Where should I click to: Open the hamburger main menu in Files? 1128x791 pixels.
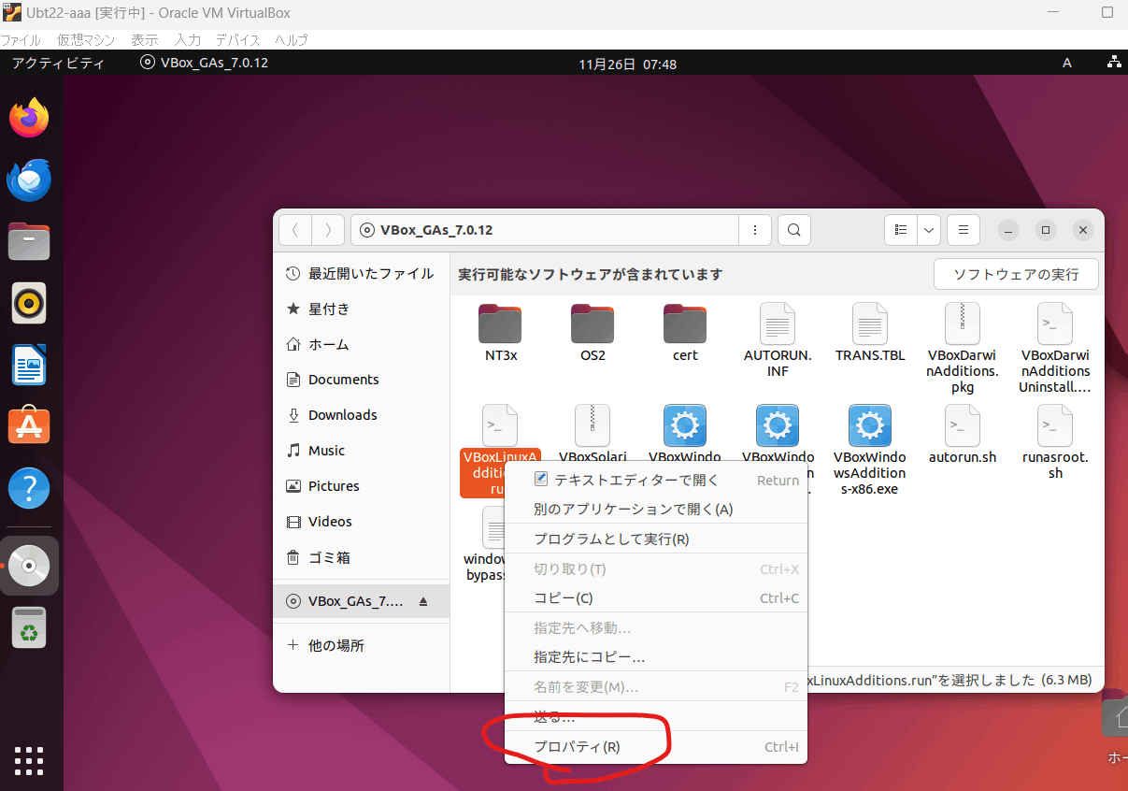(963, 230)
